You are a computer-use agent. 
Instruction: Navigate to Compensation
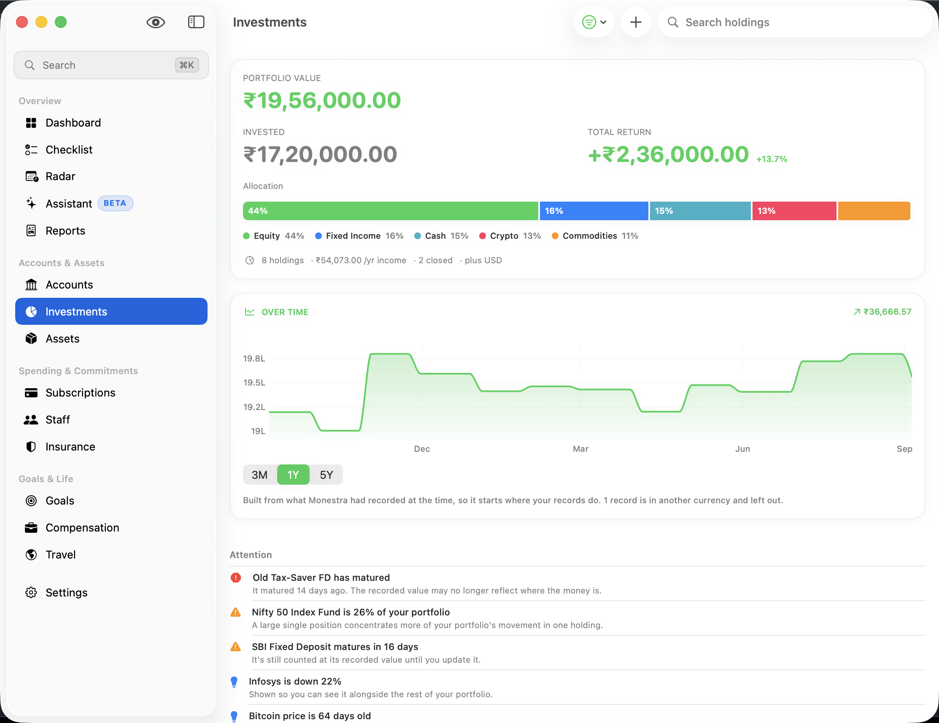point(111,528)
